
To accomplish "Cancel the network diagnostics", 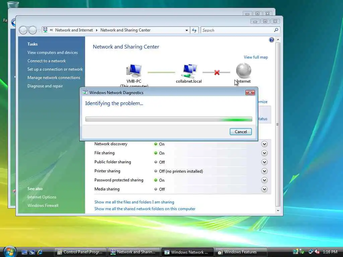I will click(x=241, y=132).
